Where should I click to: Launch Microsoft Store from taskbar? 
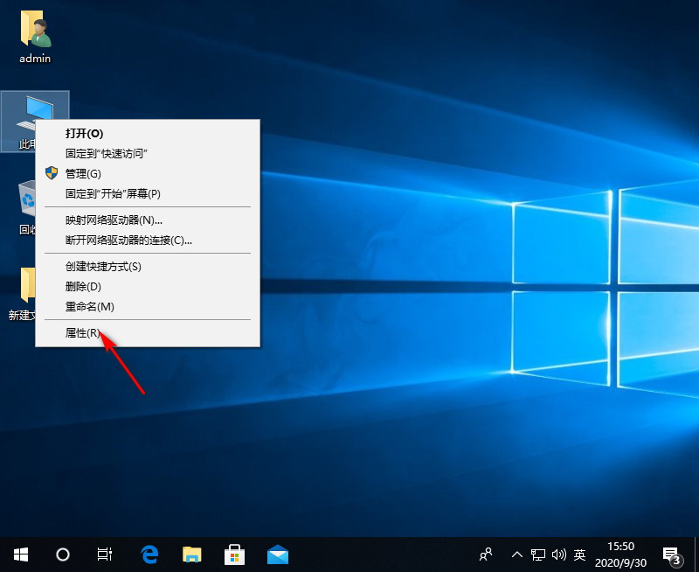(x=235, y=554)
